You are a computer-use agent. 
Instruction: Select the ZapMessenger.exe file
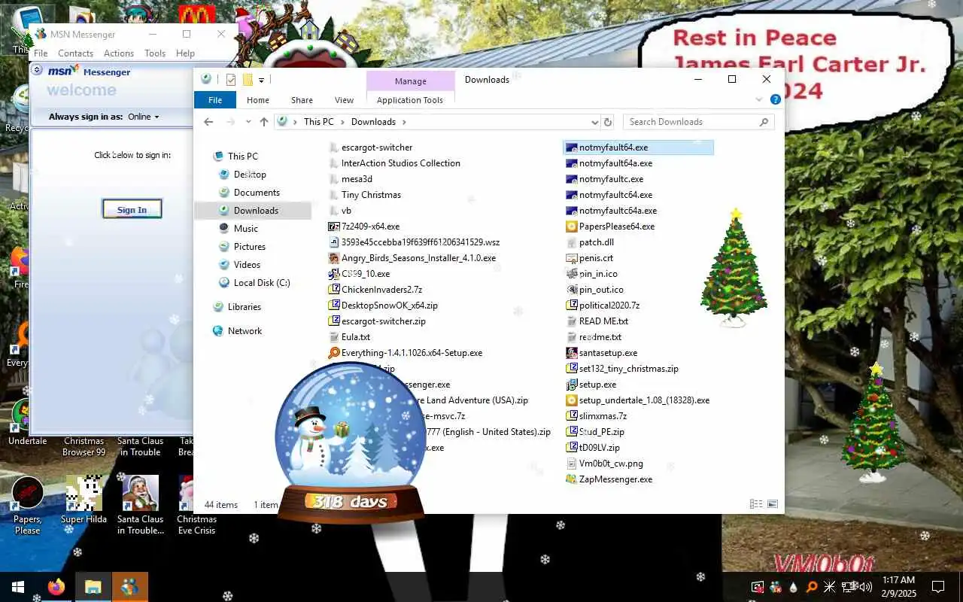tap(615, 479)
